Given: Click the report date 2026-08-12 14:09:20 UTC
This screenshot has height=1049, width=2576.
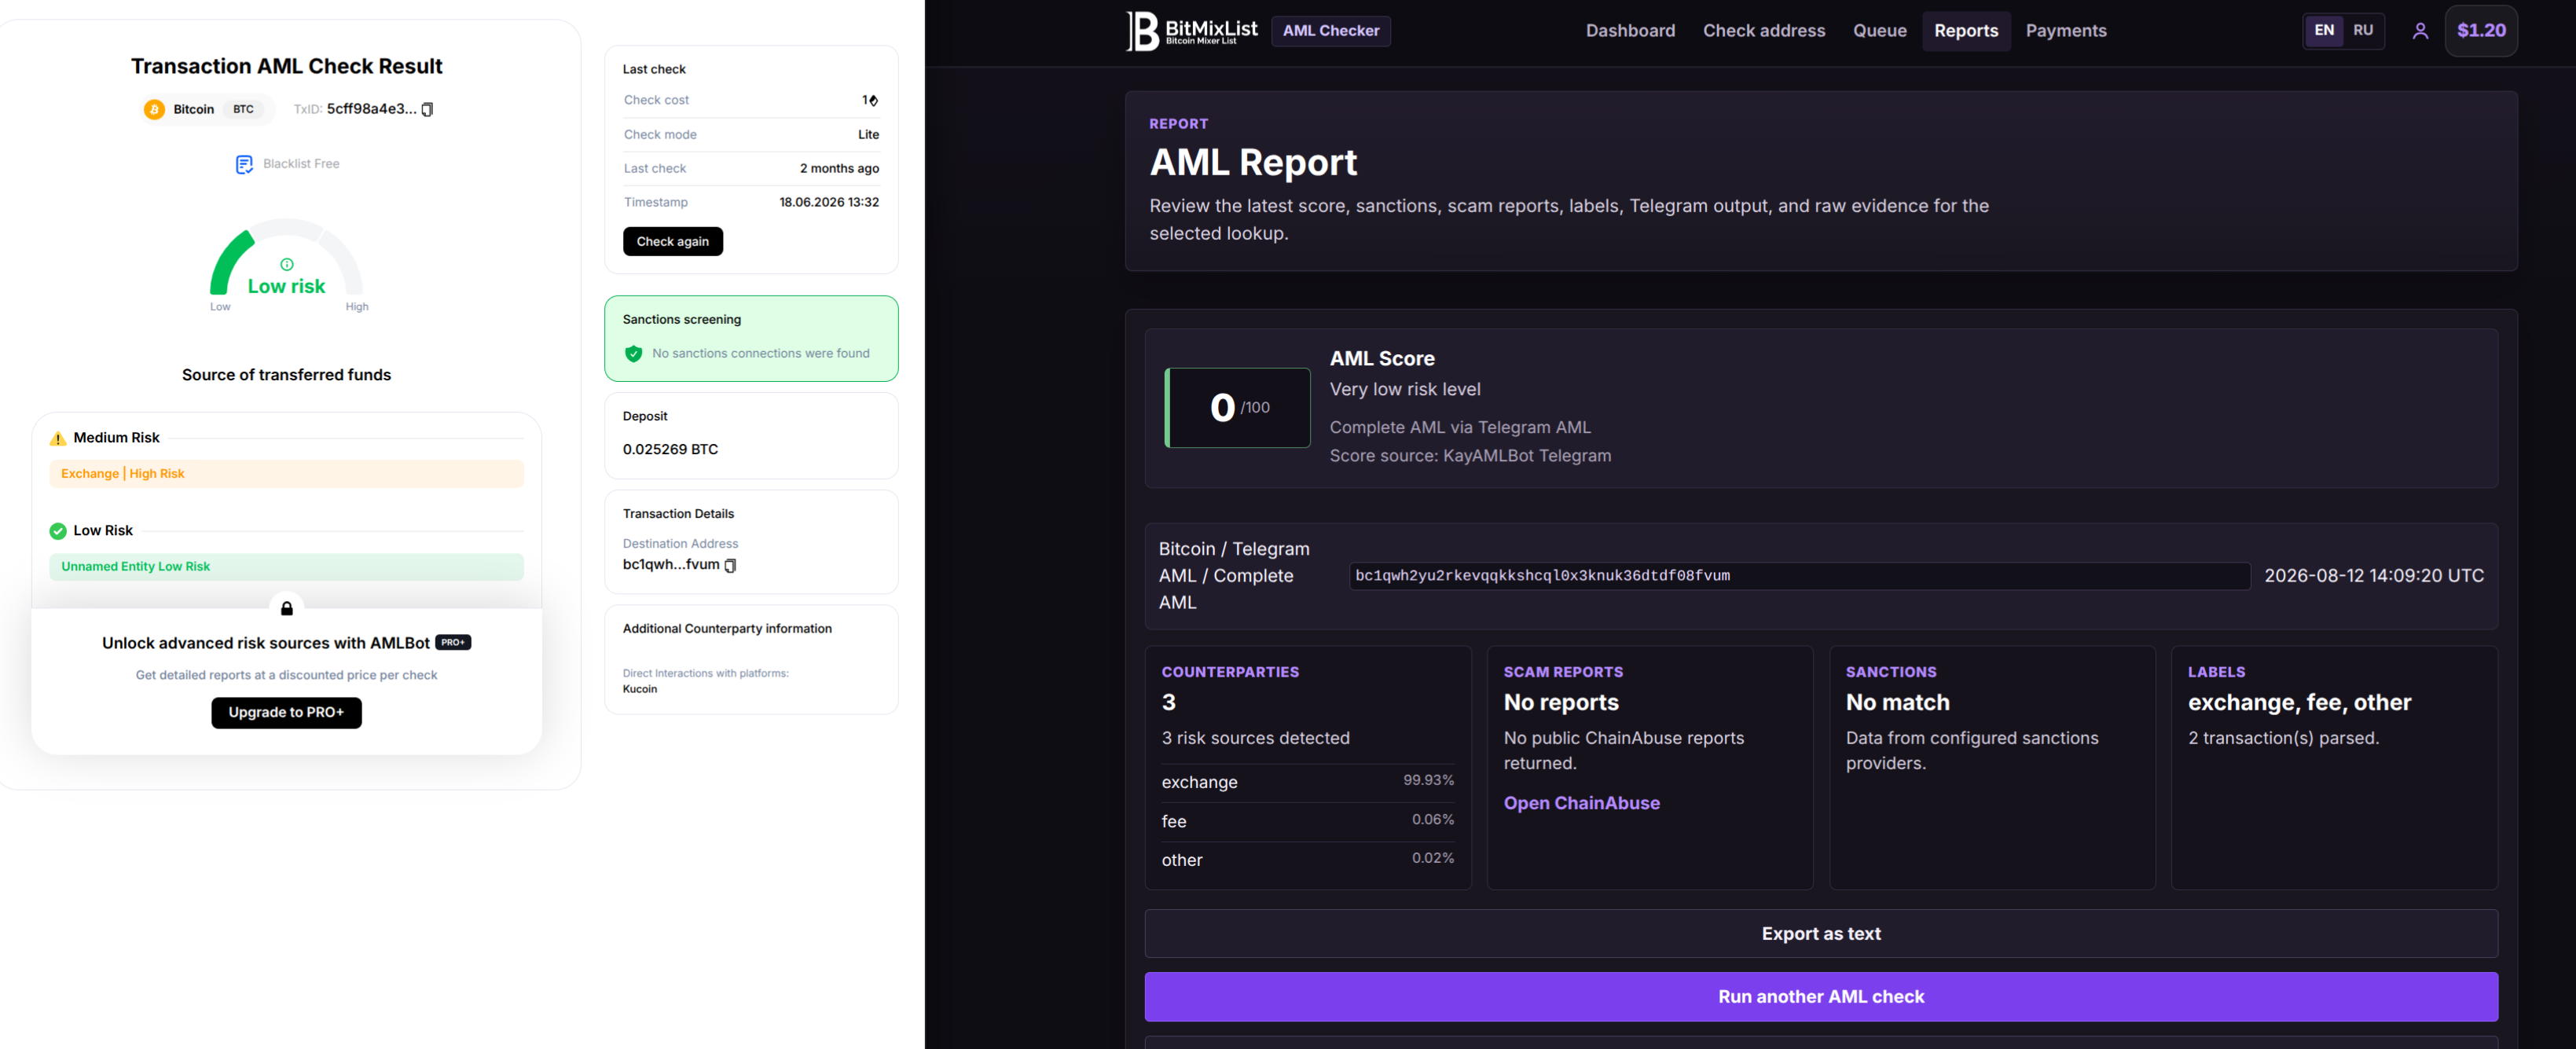Looking at the screenshot, I should [x=2373, y=576].
